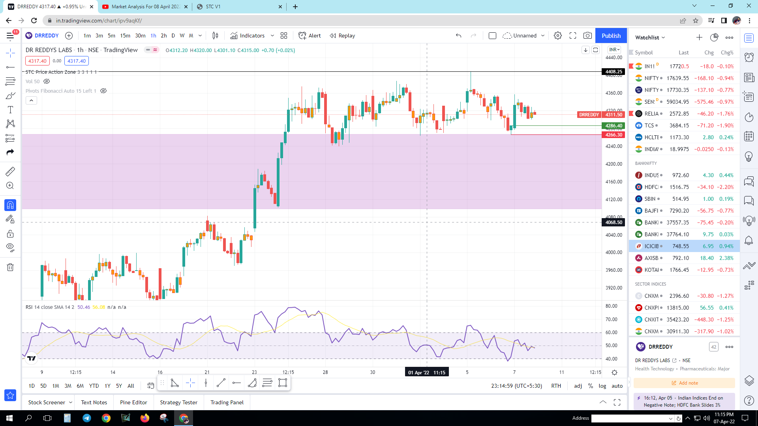Click the Magnet mode icon

click(11, 205)
